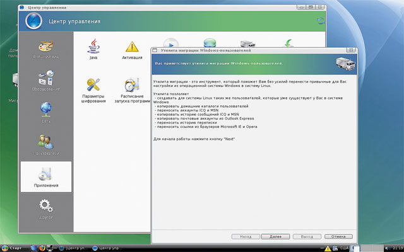The image size is (404, 252).
Task: Click the media player icon behind migration window
Action: point(171,43)
